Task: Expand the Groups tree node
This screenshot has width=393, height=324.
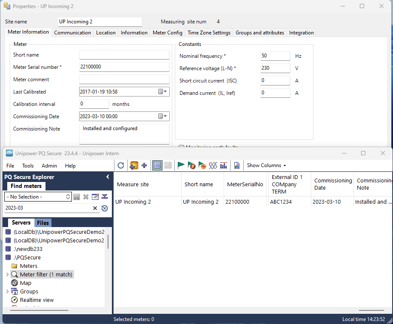Action: (7, 291)
